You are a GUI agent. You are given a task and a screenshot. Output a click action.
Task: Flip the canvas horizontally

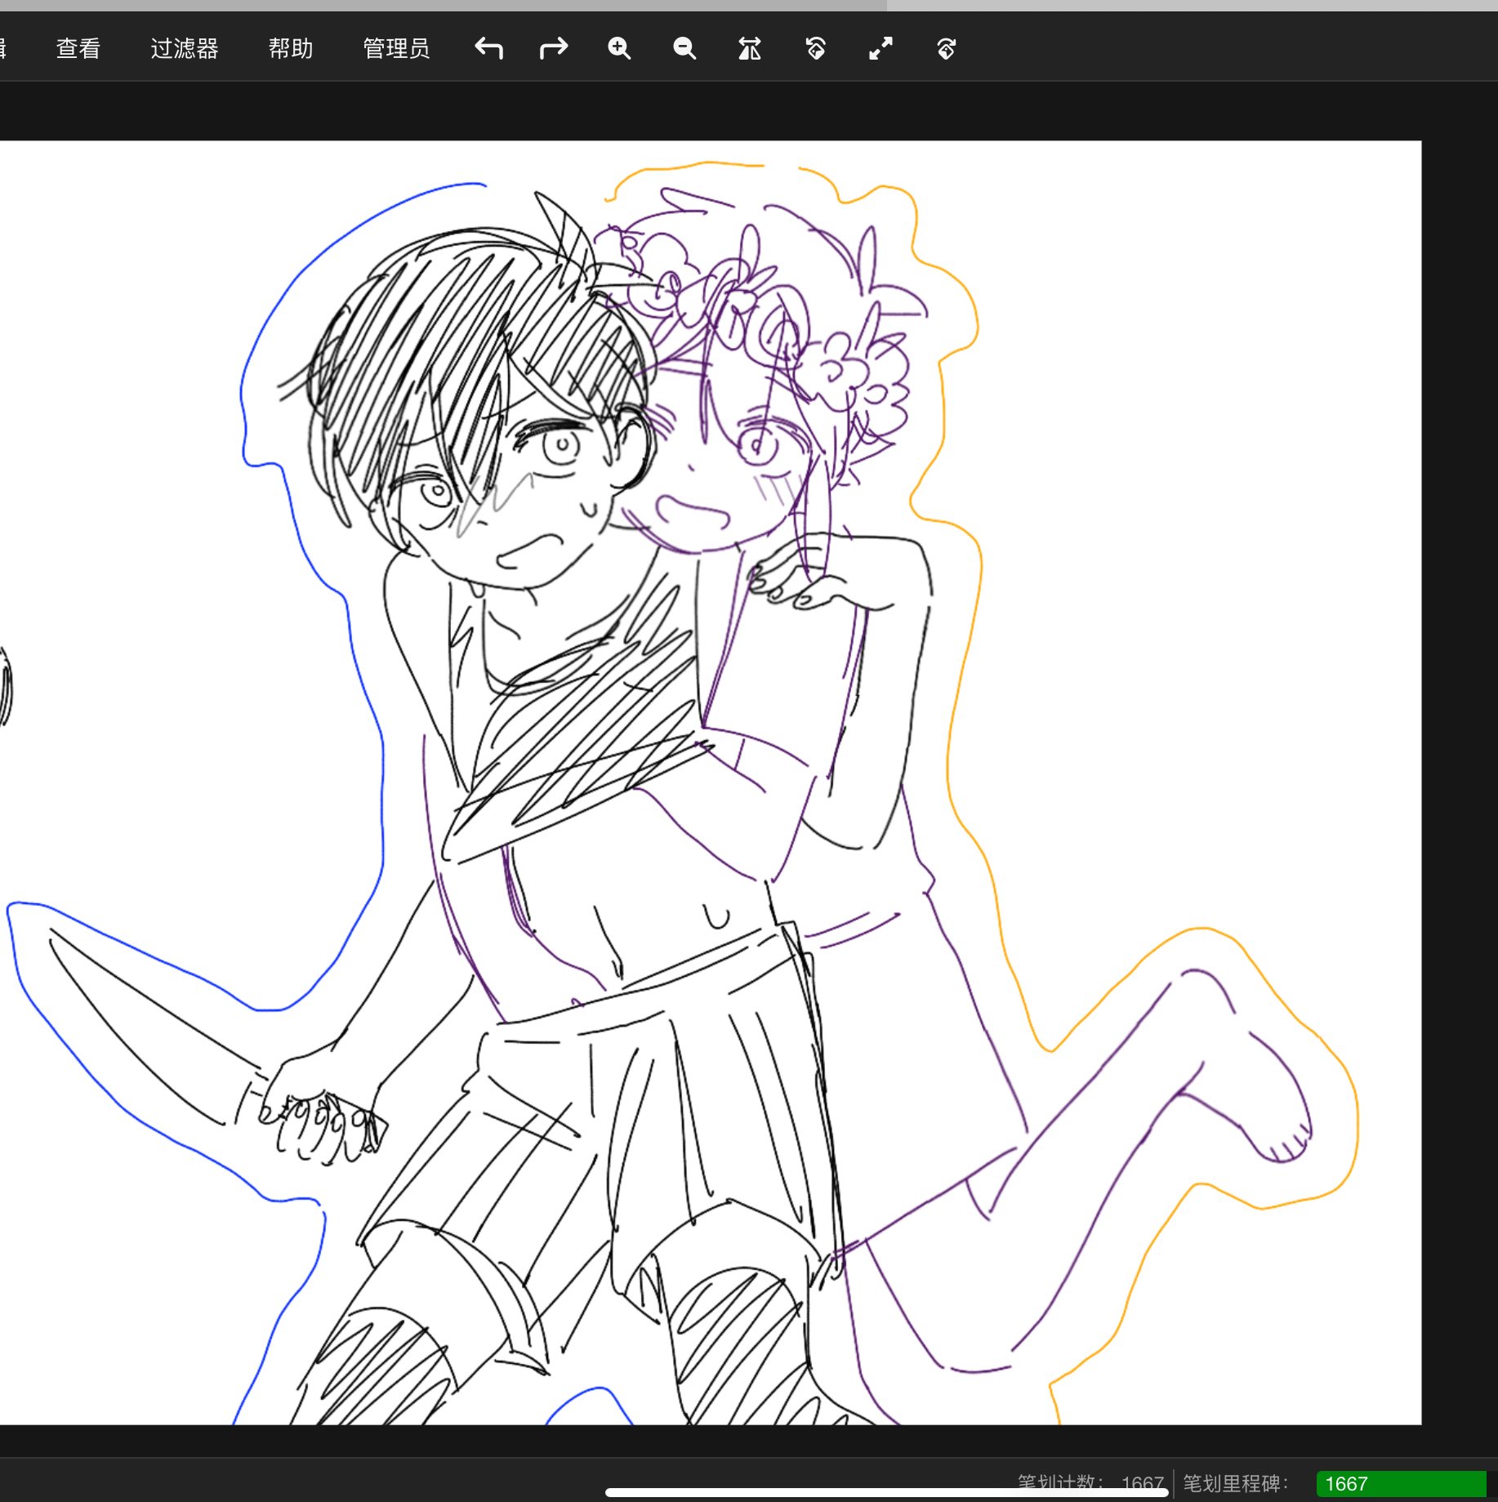[750, 49]
